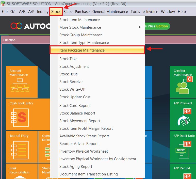Open A/P Debit Note tile
The image size is (196, 179).
click(x=183, y=147)
